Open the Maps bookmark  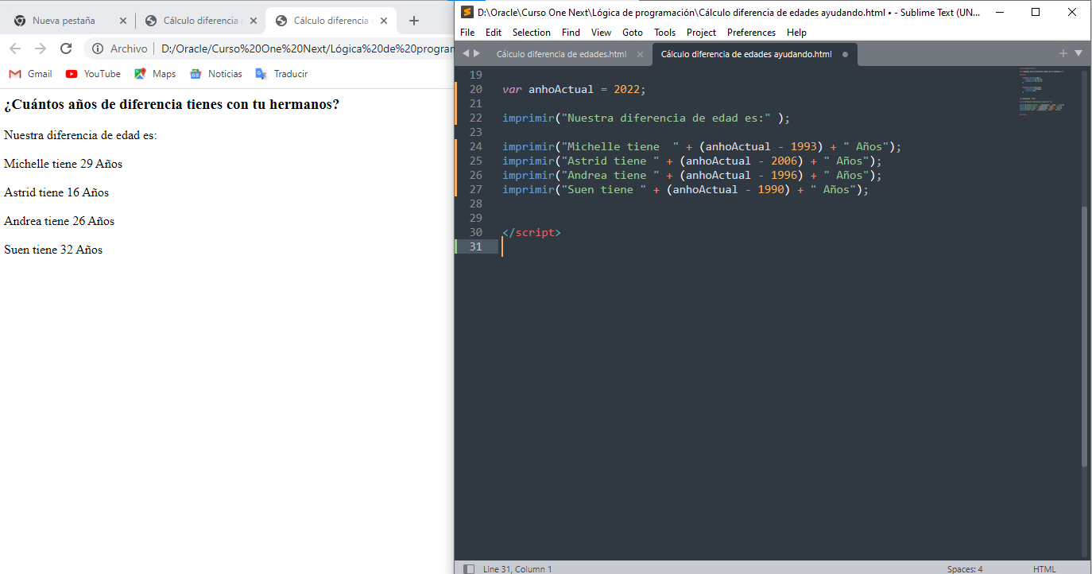(155, 74)
